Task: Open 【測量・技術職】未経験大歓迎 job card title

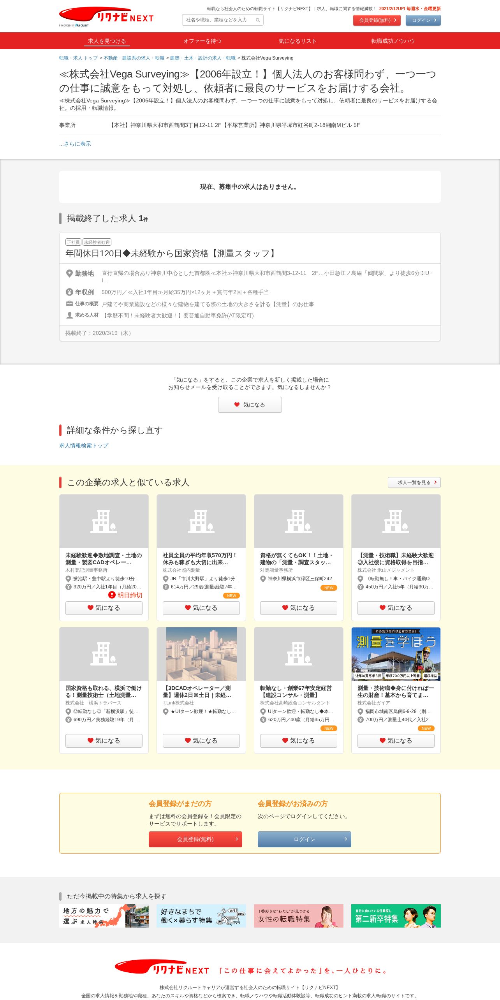Action: pos(396,559)
